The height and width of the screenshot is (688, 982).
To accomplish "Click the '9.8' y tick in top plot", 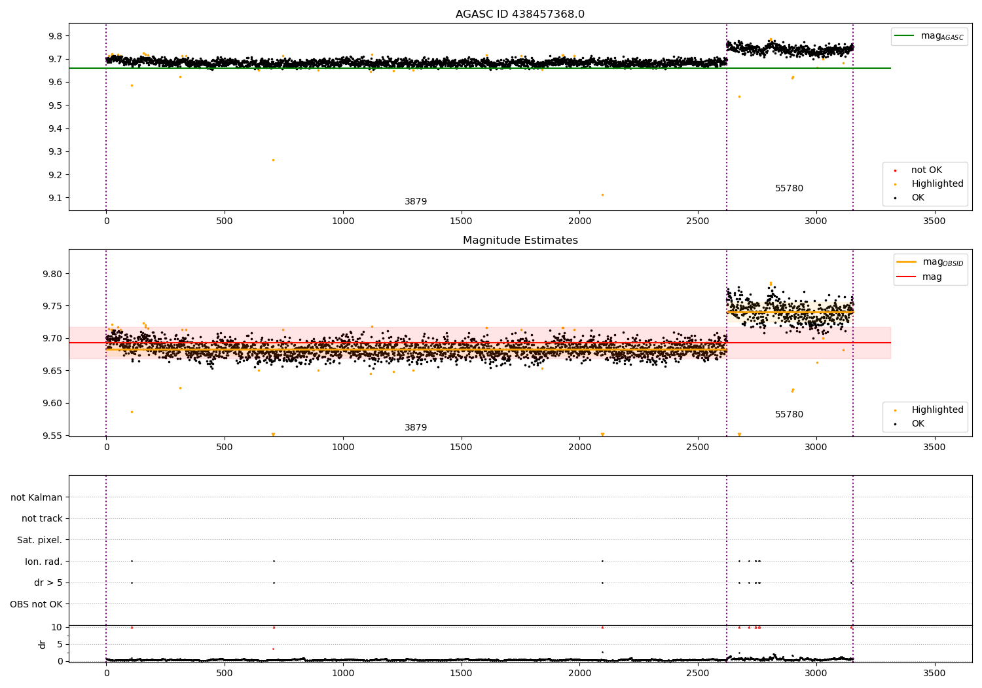I will point(54,36).
